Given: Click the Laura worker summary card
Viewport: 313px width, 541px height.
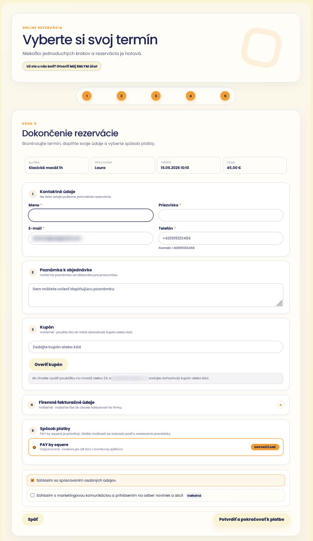Looking at the screenshot, I should [123, 165].
